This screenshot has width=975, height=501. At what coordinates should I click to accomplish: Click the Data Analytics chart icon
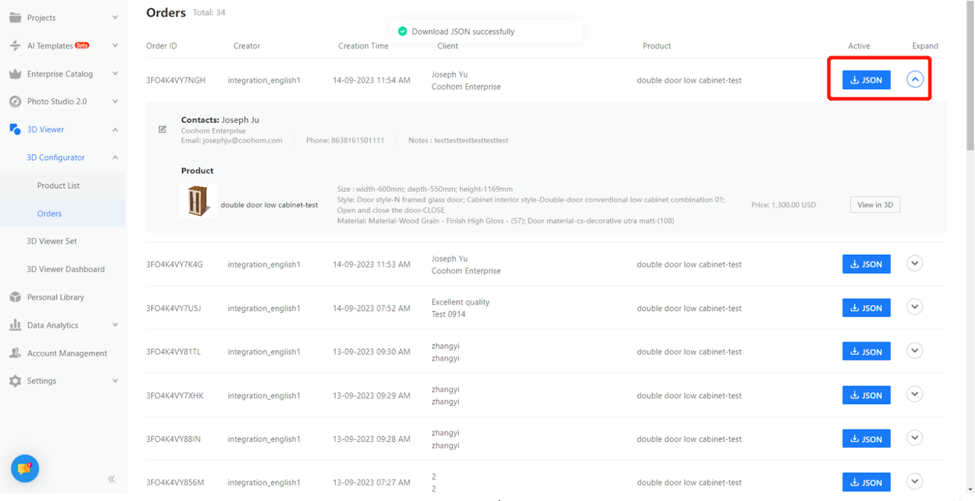point(15,325)
